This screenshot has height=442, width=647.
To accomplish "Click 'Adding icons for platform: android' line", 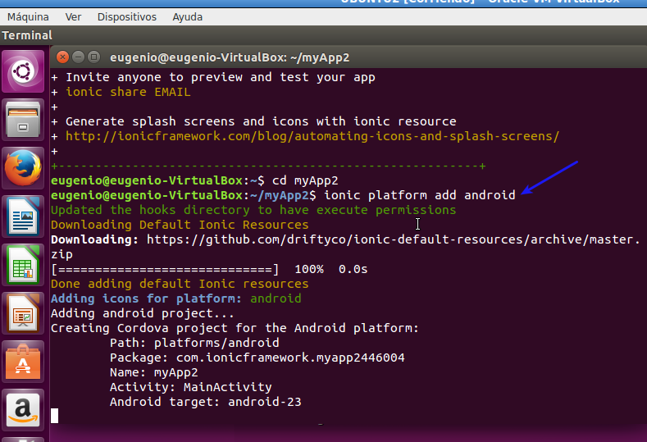I will pyautogui.click(x=175, y=298).
